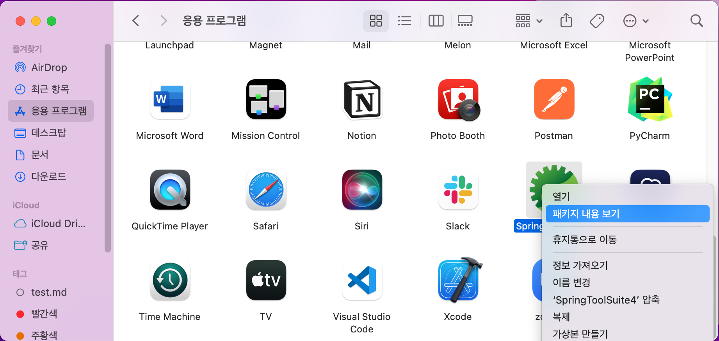This screenshot has width=719, height=341.
Task: Select the Xcode app icon
Action: (x=460, y=279)
